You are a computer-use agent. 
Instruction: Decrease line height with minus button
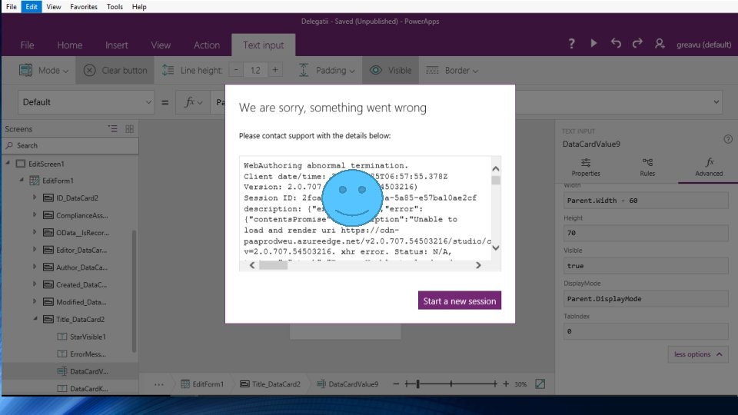(236, 70)
